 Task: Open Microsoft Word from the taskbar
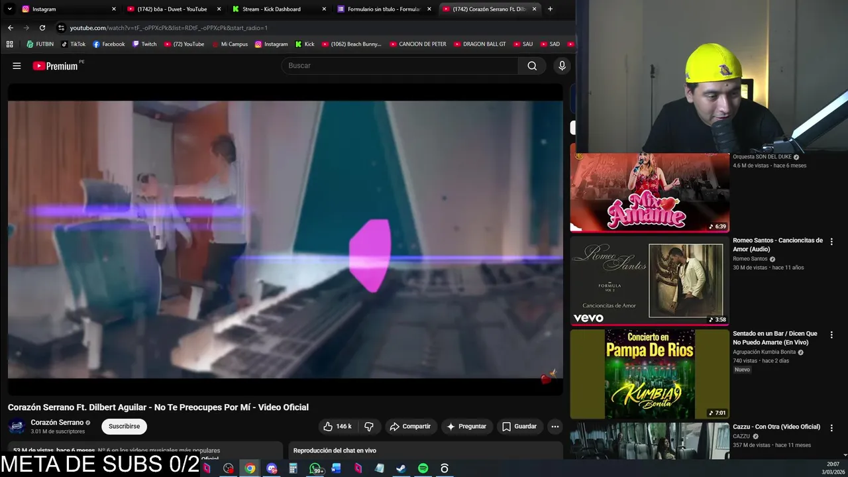click(336, 468)
